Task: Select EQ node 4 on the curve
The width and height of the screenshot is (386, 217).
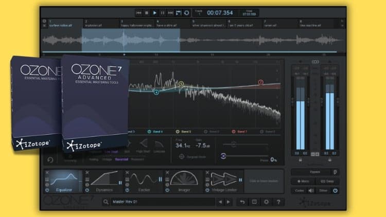Action: [156, 92]
